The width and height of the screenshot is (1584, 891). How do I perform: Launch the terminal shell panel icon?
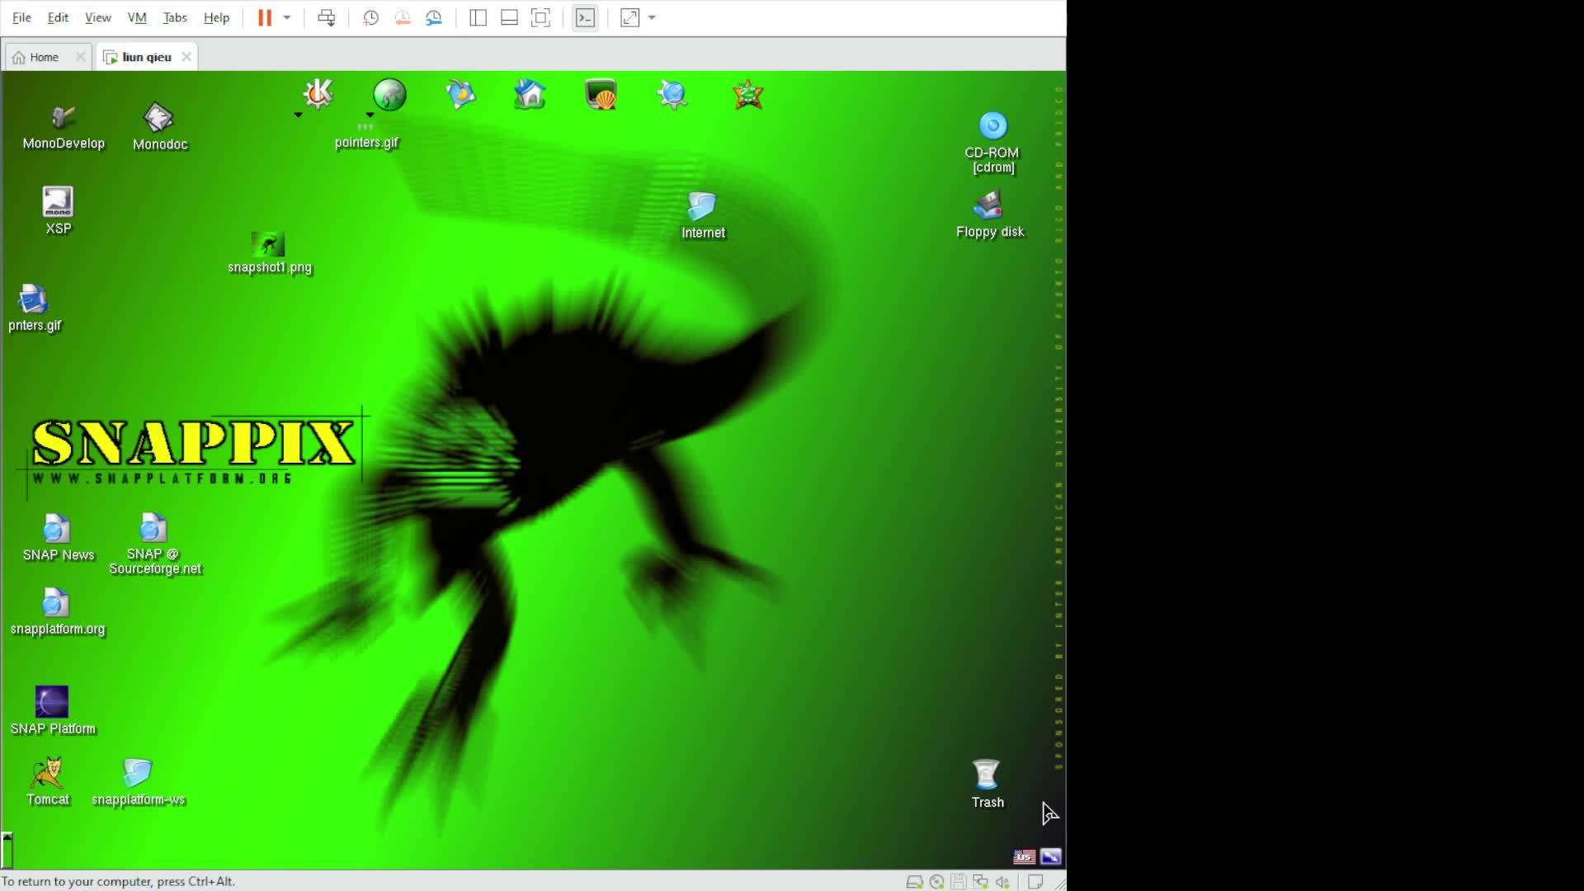(x=601, y=94)
